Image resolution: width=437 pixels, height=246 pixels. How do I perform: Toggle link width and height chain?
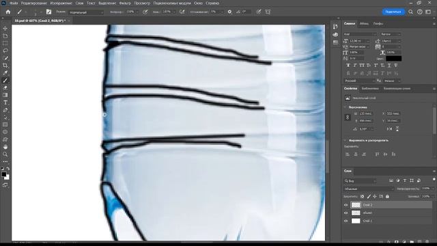click(x=348, y=118)
